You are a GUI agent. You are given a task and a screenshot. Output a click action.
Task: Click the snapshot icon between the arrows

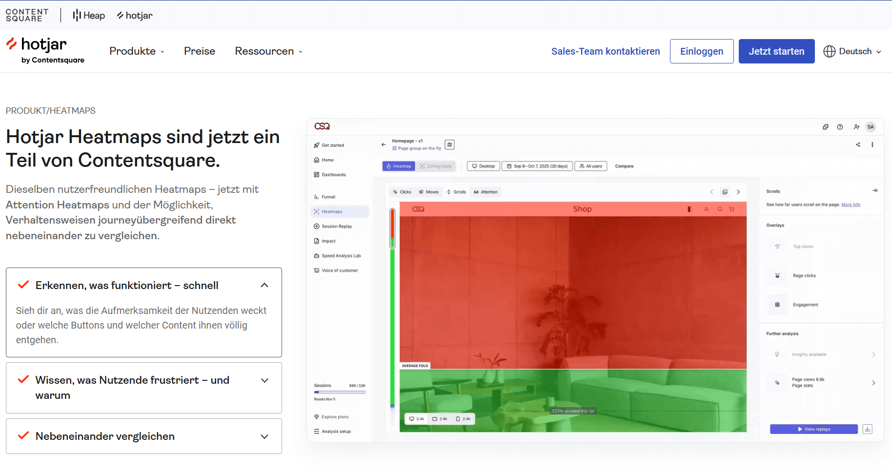coord(725,192)
